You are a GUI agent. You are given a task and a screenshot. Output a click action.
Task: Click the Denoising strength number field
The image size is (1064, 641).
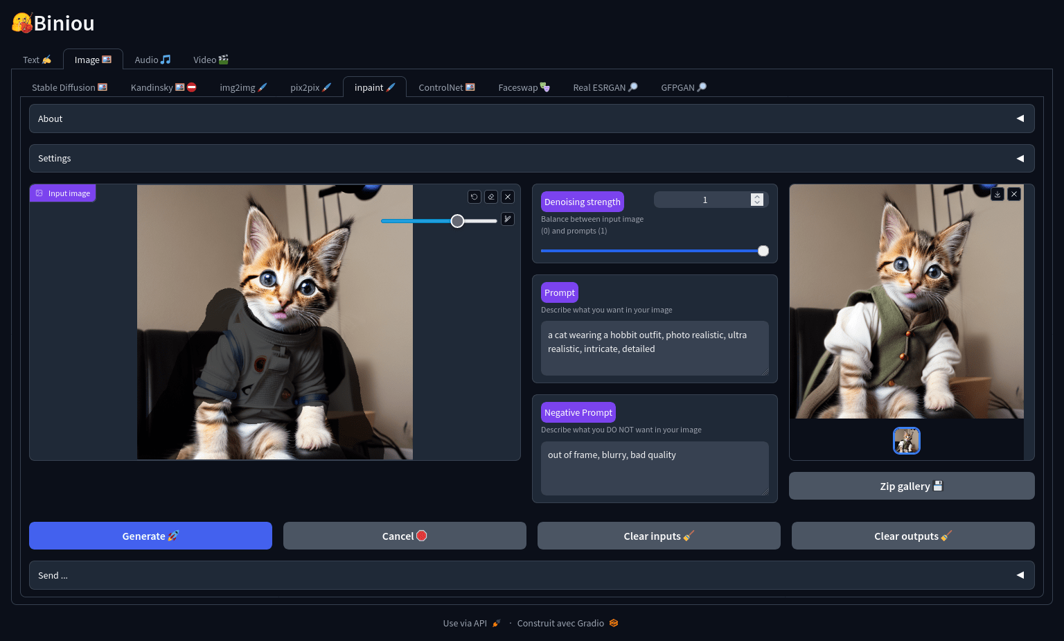point(705,200)
